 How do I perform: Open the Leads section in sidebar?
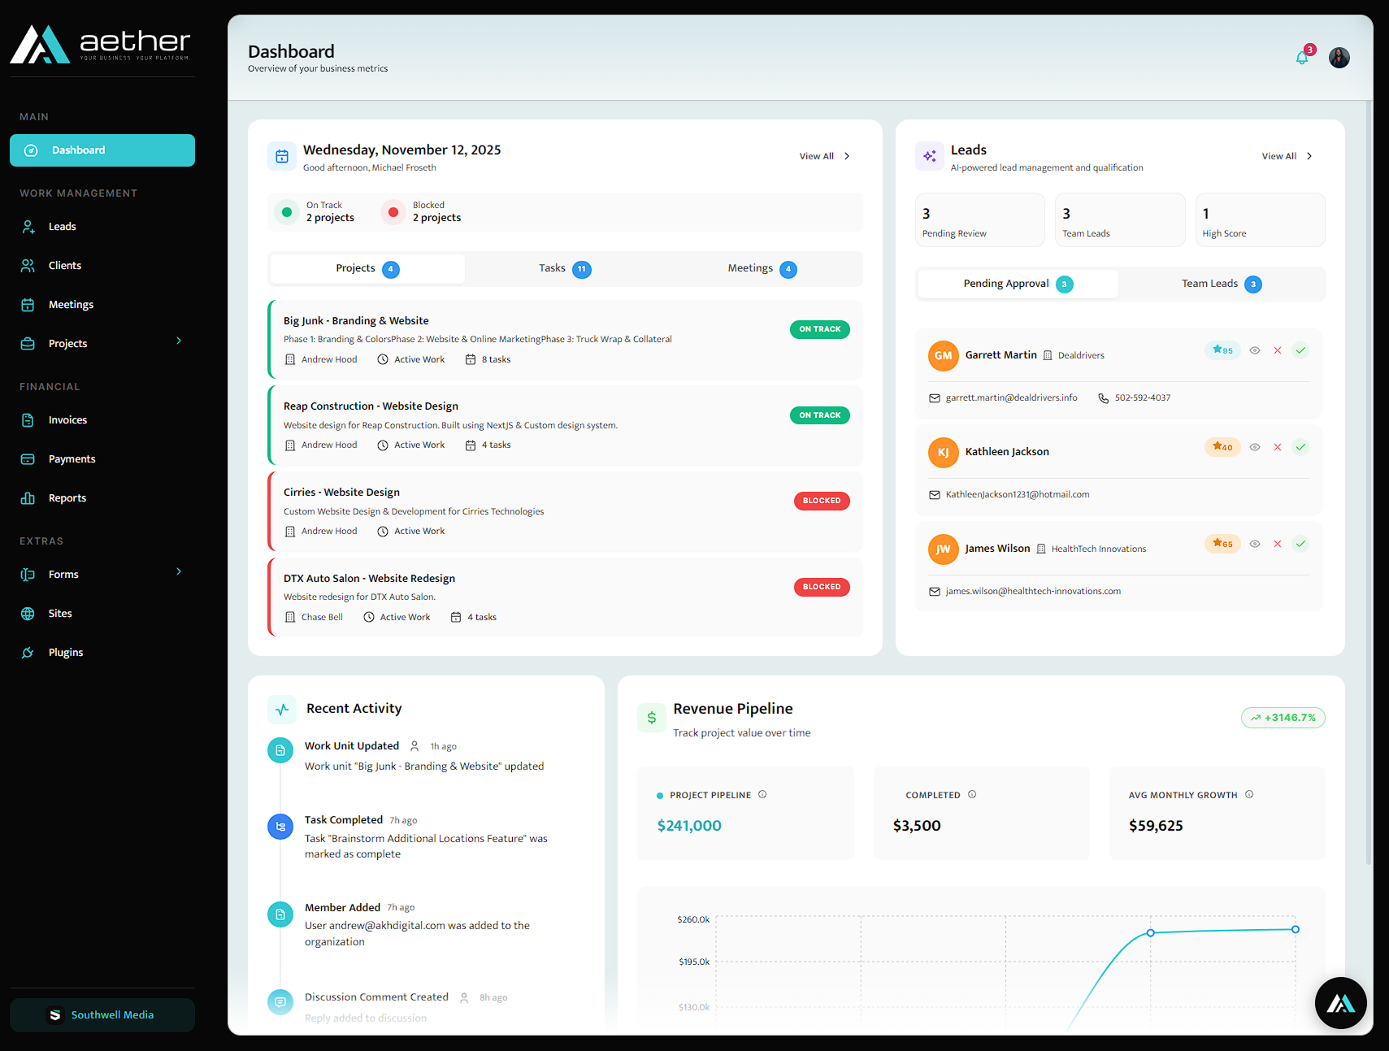click(x=61, y=226)
